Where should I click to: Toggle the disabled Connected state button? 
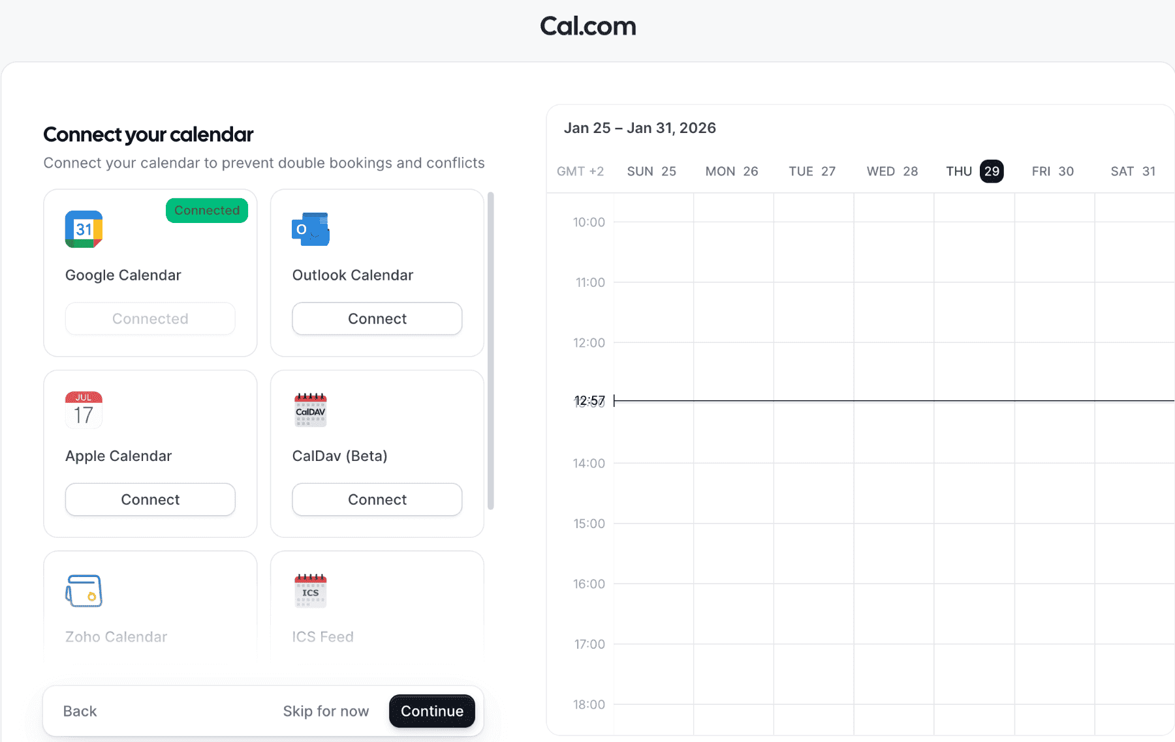tap(149, 318)
